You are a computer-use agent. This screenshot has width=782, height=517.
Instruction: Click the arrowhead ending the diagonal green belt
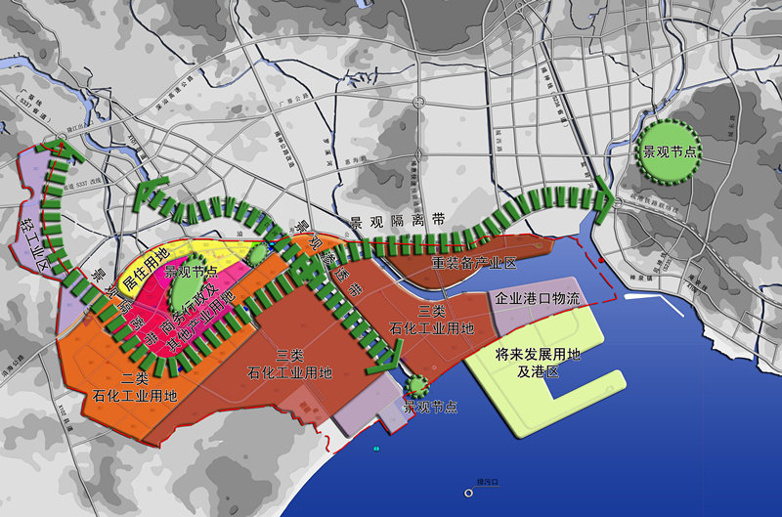tap(385, 366)
